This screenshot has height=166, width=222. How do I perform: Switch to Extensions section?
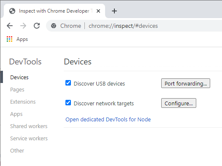click(23, 102)
